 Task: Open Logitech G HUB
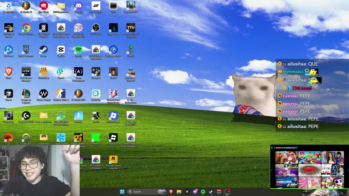(x=26, y=117)
